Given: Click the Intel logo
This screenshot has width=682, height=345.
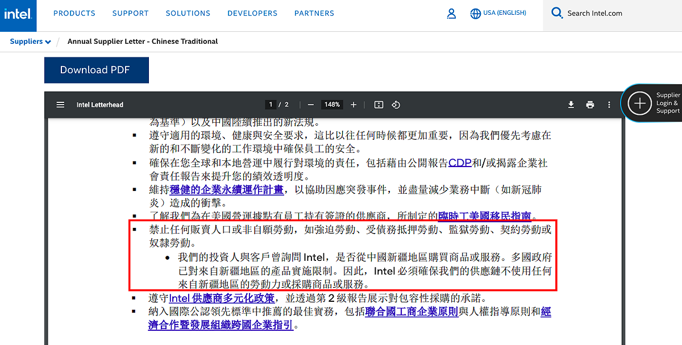Looking at the screenshot, I should pyautogui.click(x=18, y=15).
